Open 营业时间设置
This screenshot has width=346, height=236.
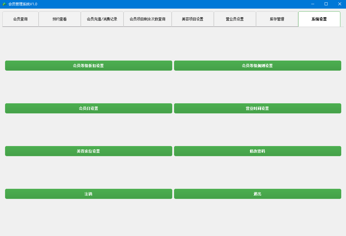click(257, 108)
